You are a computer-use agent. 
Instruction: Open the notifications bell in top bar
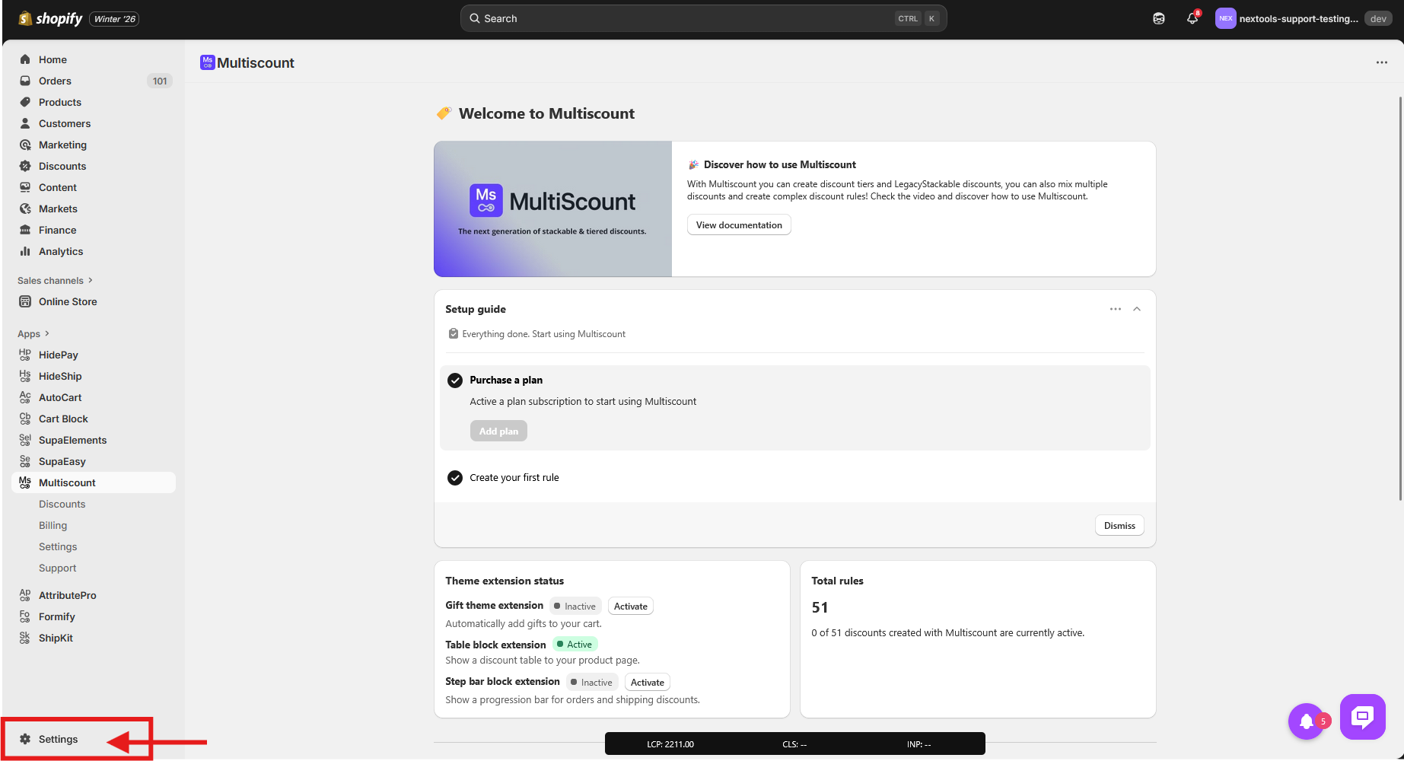[1192, 19]
